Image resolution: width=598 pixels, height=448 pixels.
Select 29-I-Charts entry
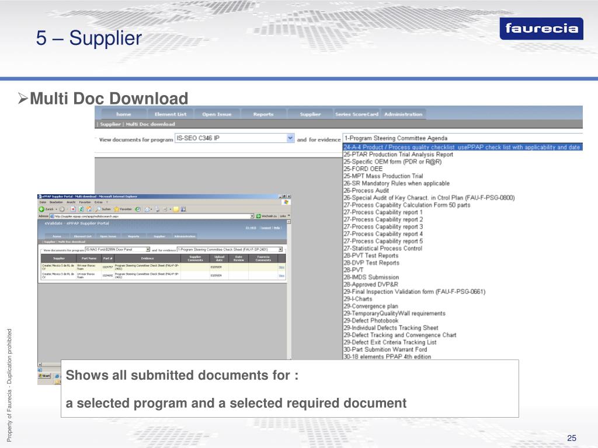(x=358, y=299)
